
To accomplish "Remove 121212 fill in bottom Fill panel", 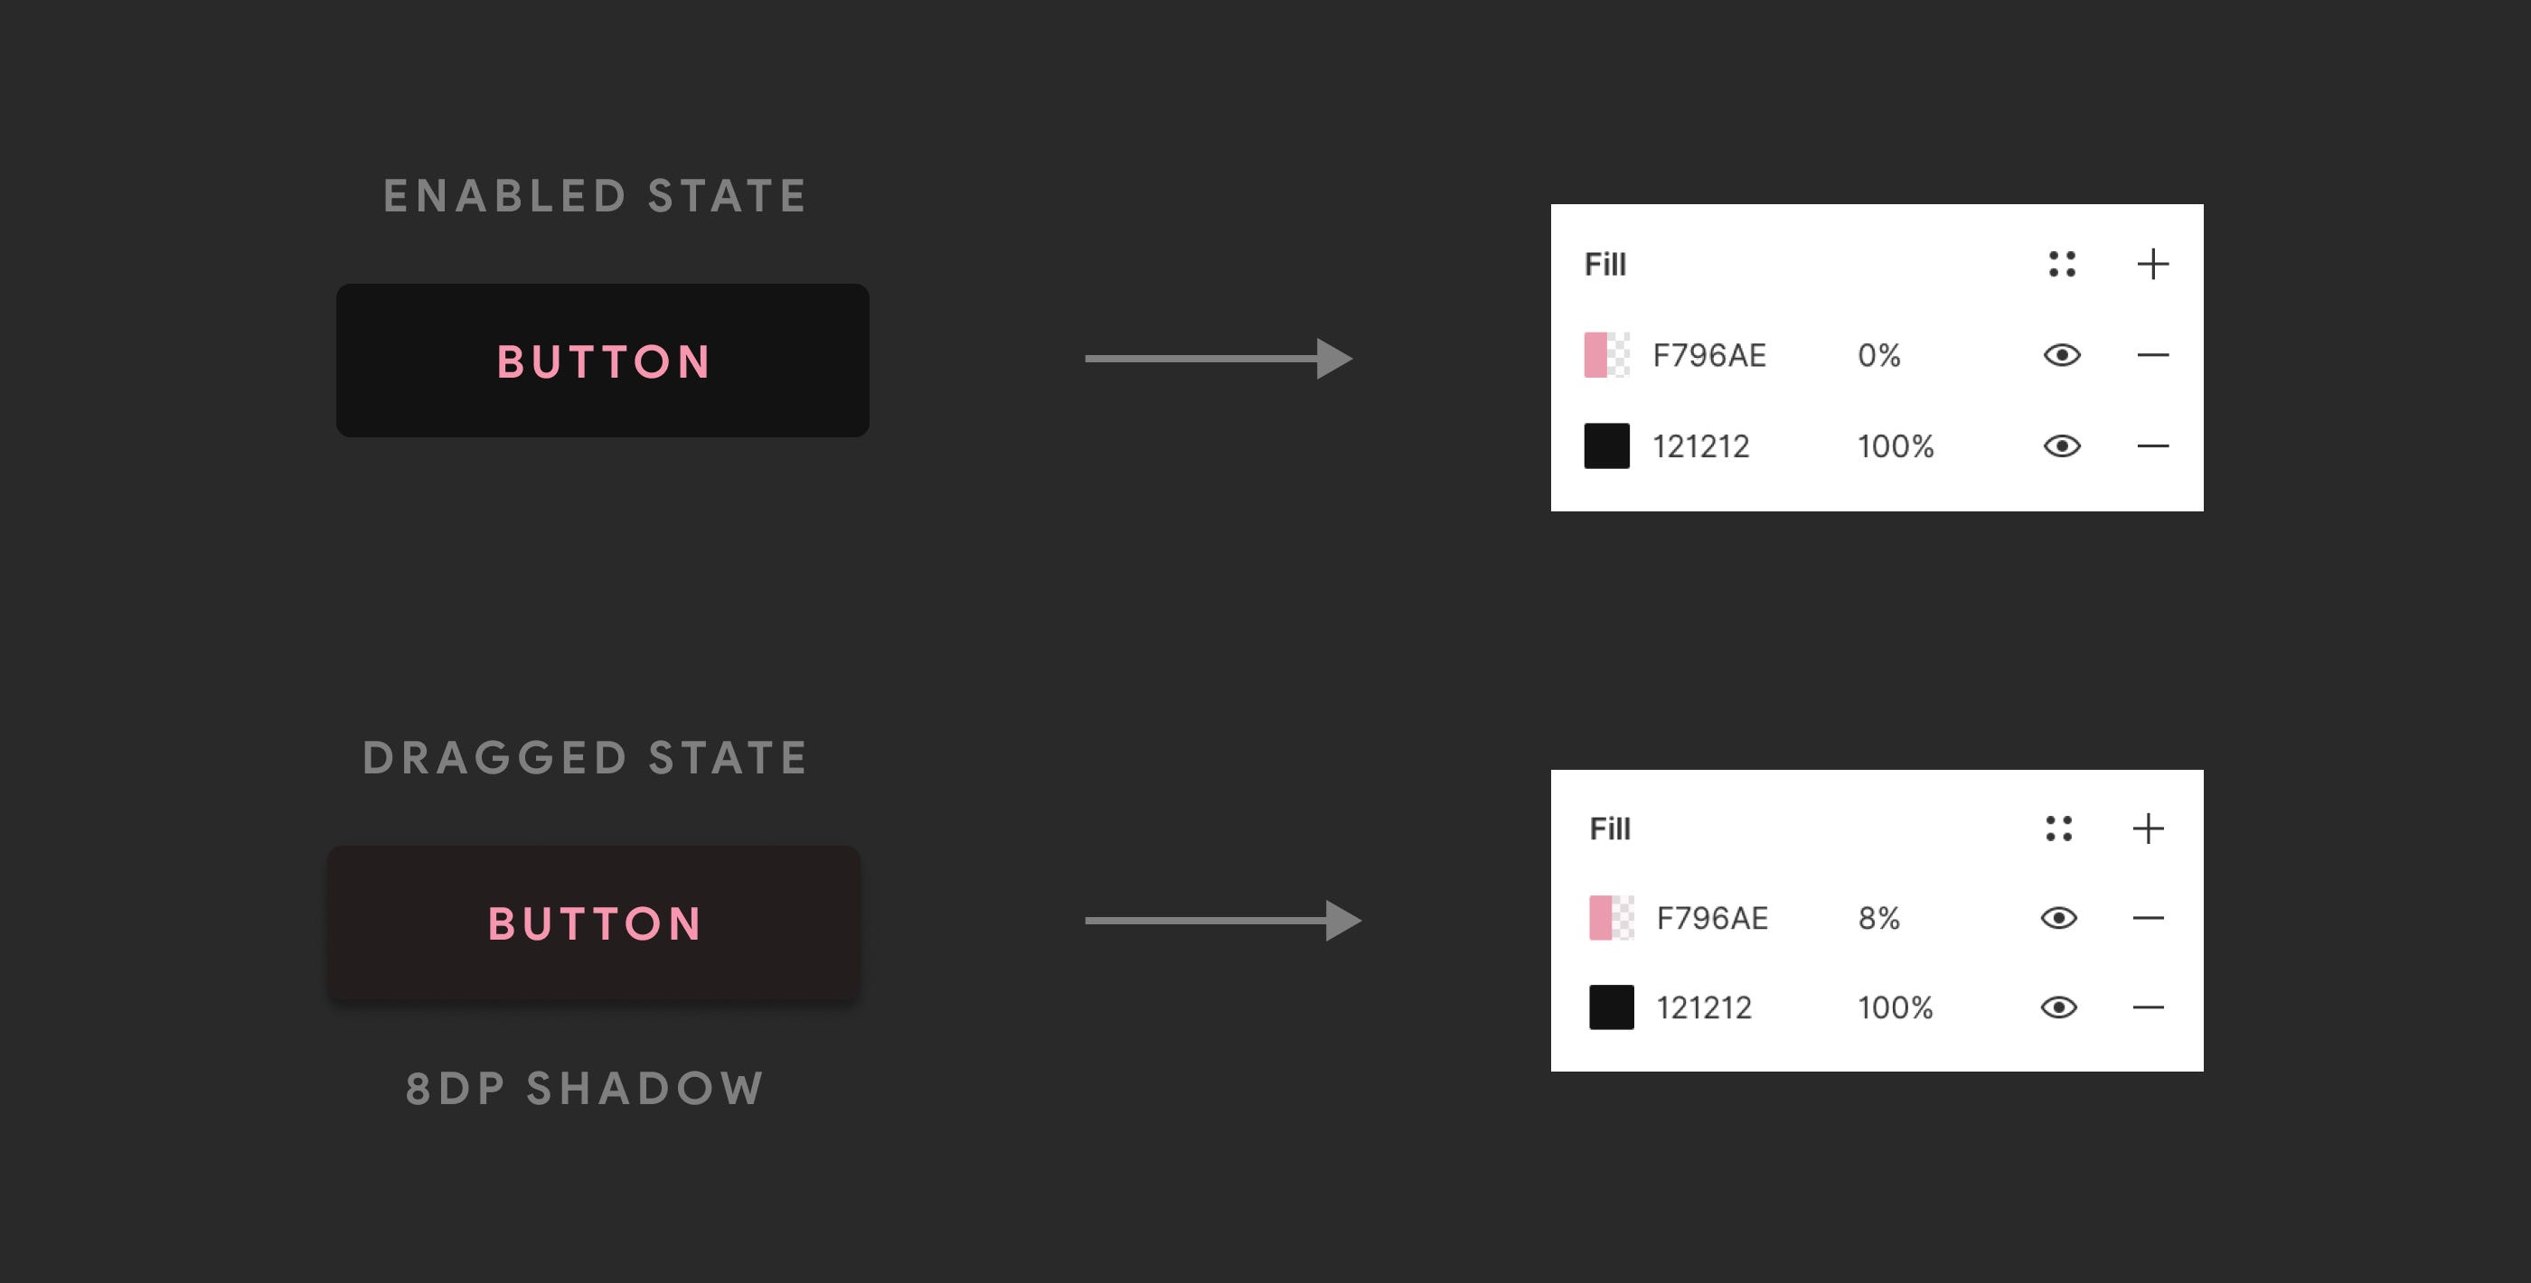I will 2148,1008.
